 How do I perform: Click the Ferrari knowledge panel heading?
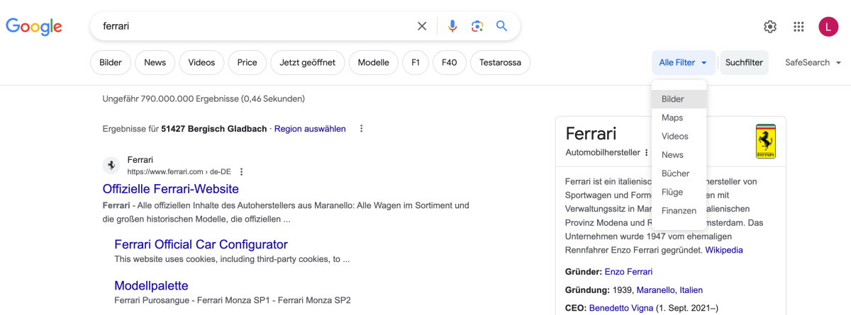pos(591,133)
